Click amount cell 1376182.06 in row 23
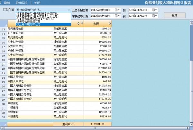 [97, 68]
